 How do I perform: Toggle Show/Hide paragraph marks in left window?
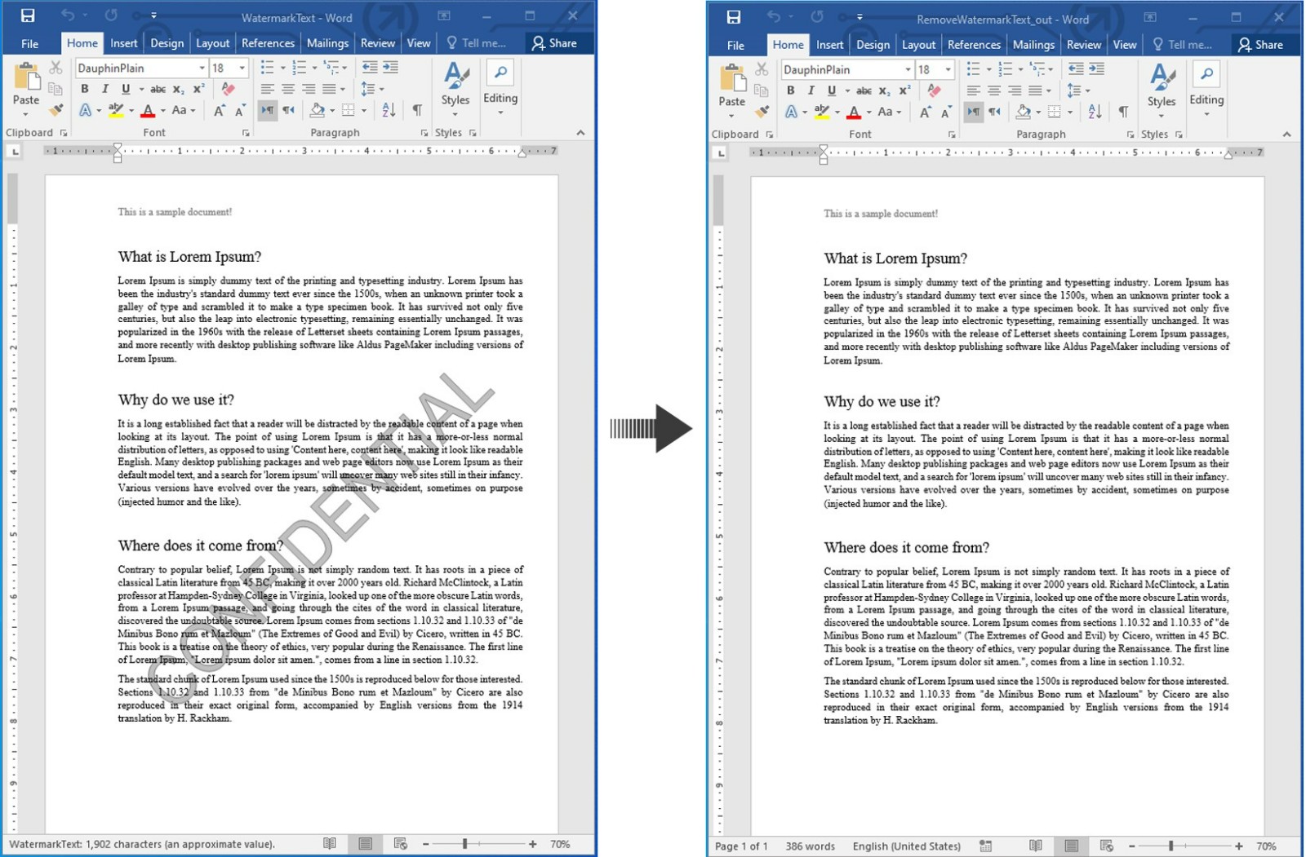417,110
